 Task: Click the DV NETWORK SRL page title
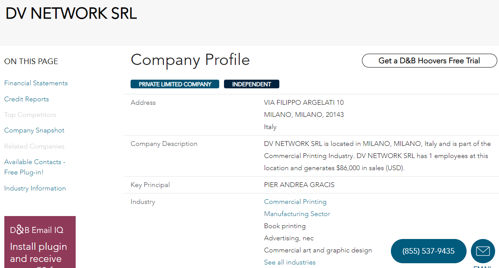pyautogui.click(x=71, y=13)
